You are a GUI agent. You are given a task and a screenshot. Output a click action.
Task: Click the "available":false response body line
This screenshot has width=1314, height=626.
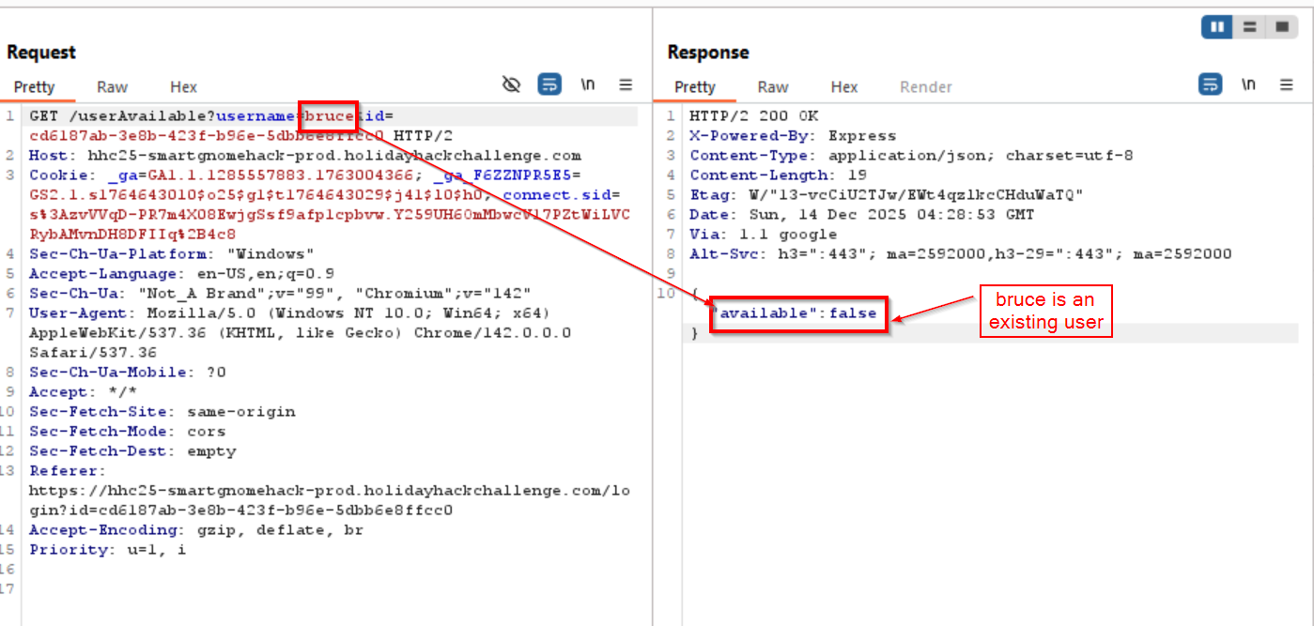click(798, 313)
